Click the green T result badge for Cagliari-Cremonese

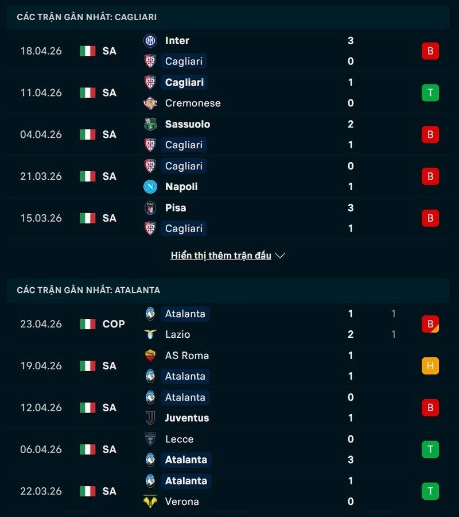pyautogui.click(x=430, y=92)
